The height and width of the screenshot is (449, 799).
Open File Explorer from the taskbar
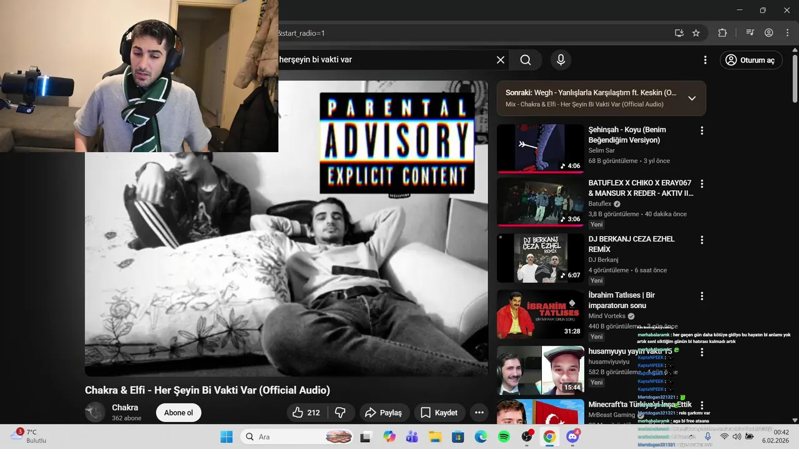435,437
